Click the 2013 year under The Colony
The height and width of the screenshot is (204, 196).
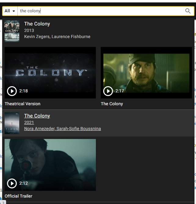(29, 30)
